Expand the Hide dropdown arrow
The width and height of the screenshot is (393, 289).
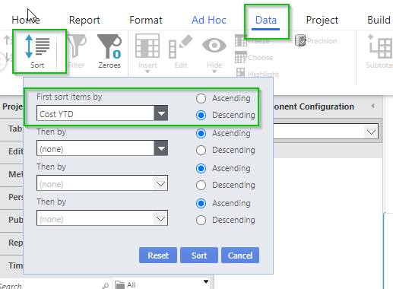[x=214, y=71]
